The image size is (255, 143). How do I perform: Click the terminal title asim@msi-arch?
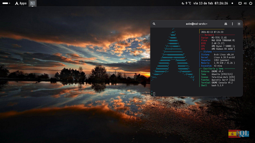[x=196, y=24]
